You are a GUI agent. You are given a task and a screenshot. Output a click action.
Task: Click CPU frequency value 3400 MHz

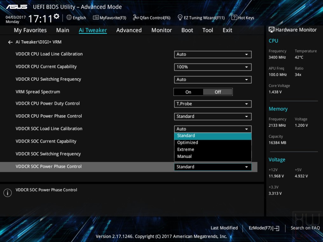pos(277,57)
